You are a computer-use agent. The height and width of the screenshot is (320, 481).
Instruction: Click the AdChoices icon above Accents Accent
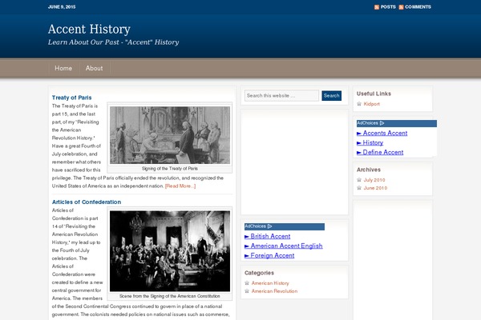(x=382, y=123)
